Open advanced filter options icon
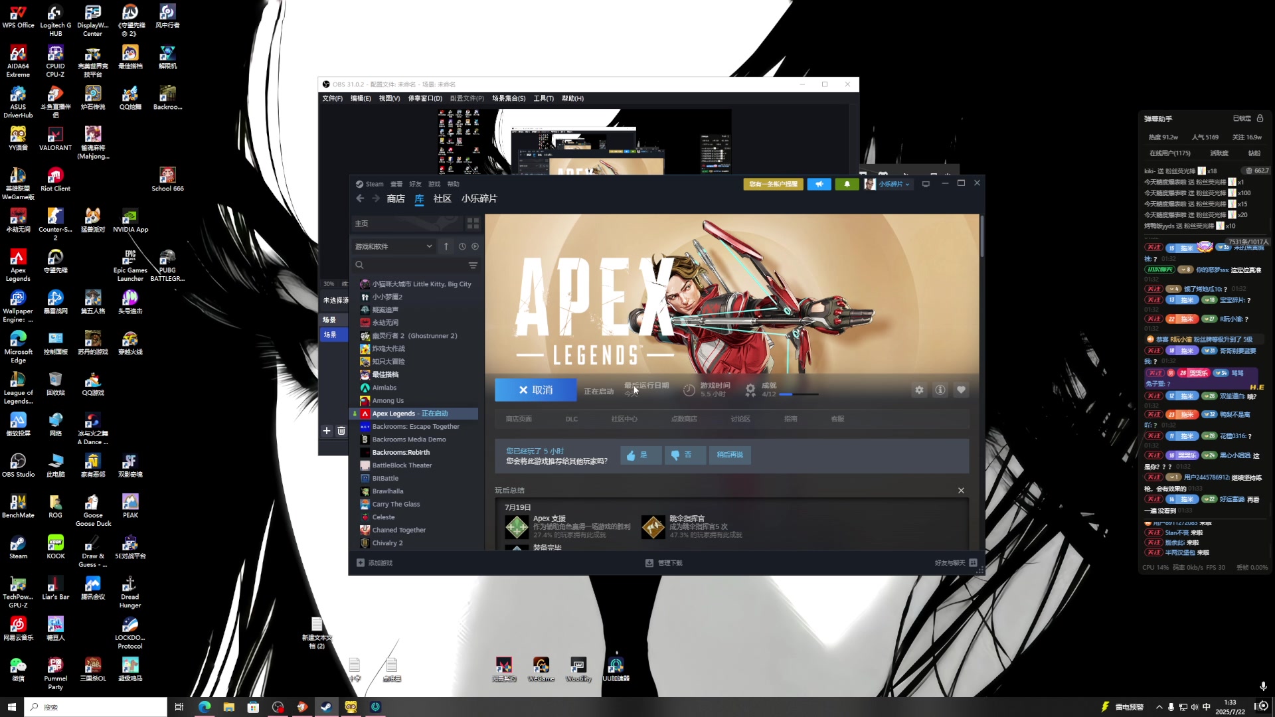 click(x=473, y=265)
